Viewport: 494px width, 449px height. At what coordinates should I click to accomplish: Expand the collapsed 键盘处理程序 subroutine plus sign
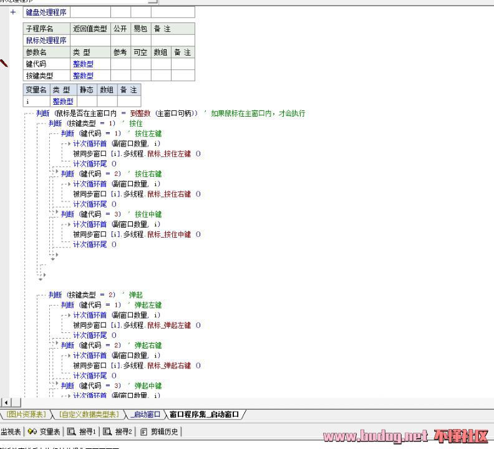pos(12,12)
